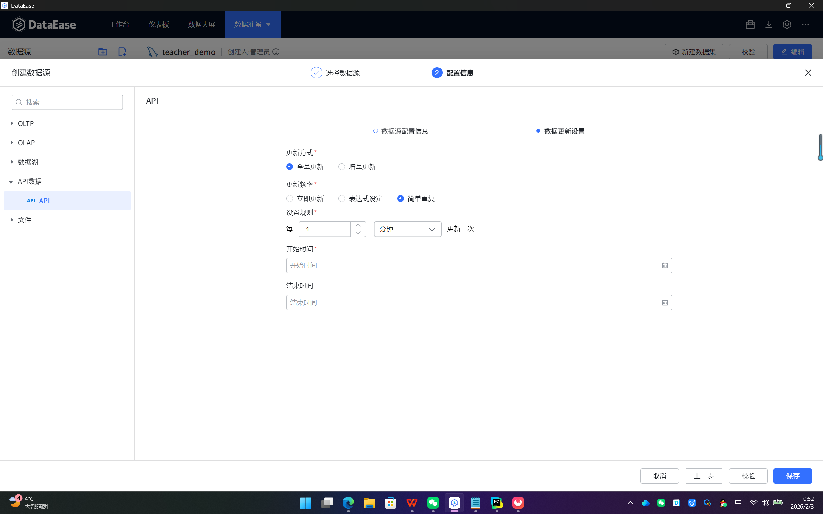Go to 数据大屏 menu item
The height and width of the screenshot is (514, 823).
click(x=201, y=24)
